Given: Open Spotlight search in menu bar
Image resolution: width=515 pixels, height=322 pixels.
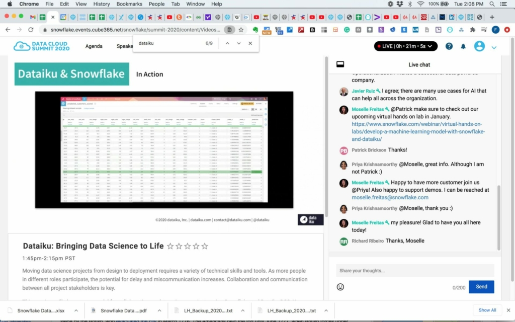Looking at the screenshot, I should point(492,4).
